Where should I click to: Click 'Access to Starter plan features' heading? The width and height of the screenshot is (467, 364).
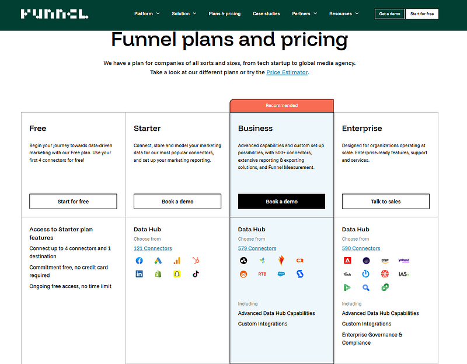(x=61, y=234)
